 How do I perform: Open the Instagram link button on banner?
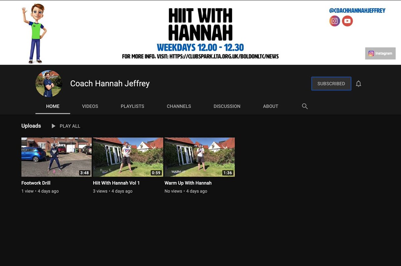coord(380,54)
